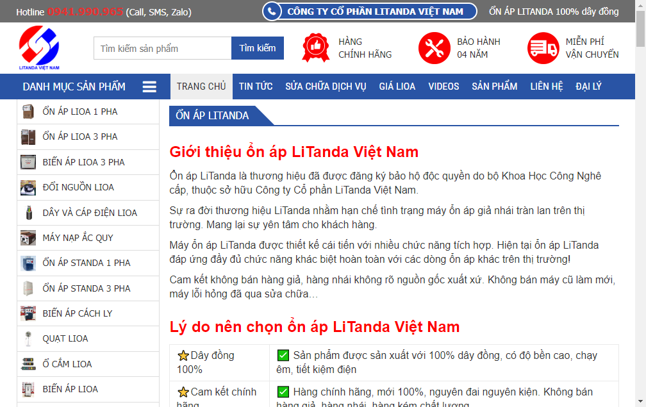The width and height of the screenshot is (646, 407).
Task: Click green checkmark next to Hàng chính hãng, mới 100%
Action: (283, 392)
